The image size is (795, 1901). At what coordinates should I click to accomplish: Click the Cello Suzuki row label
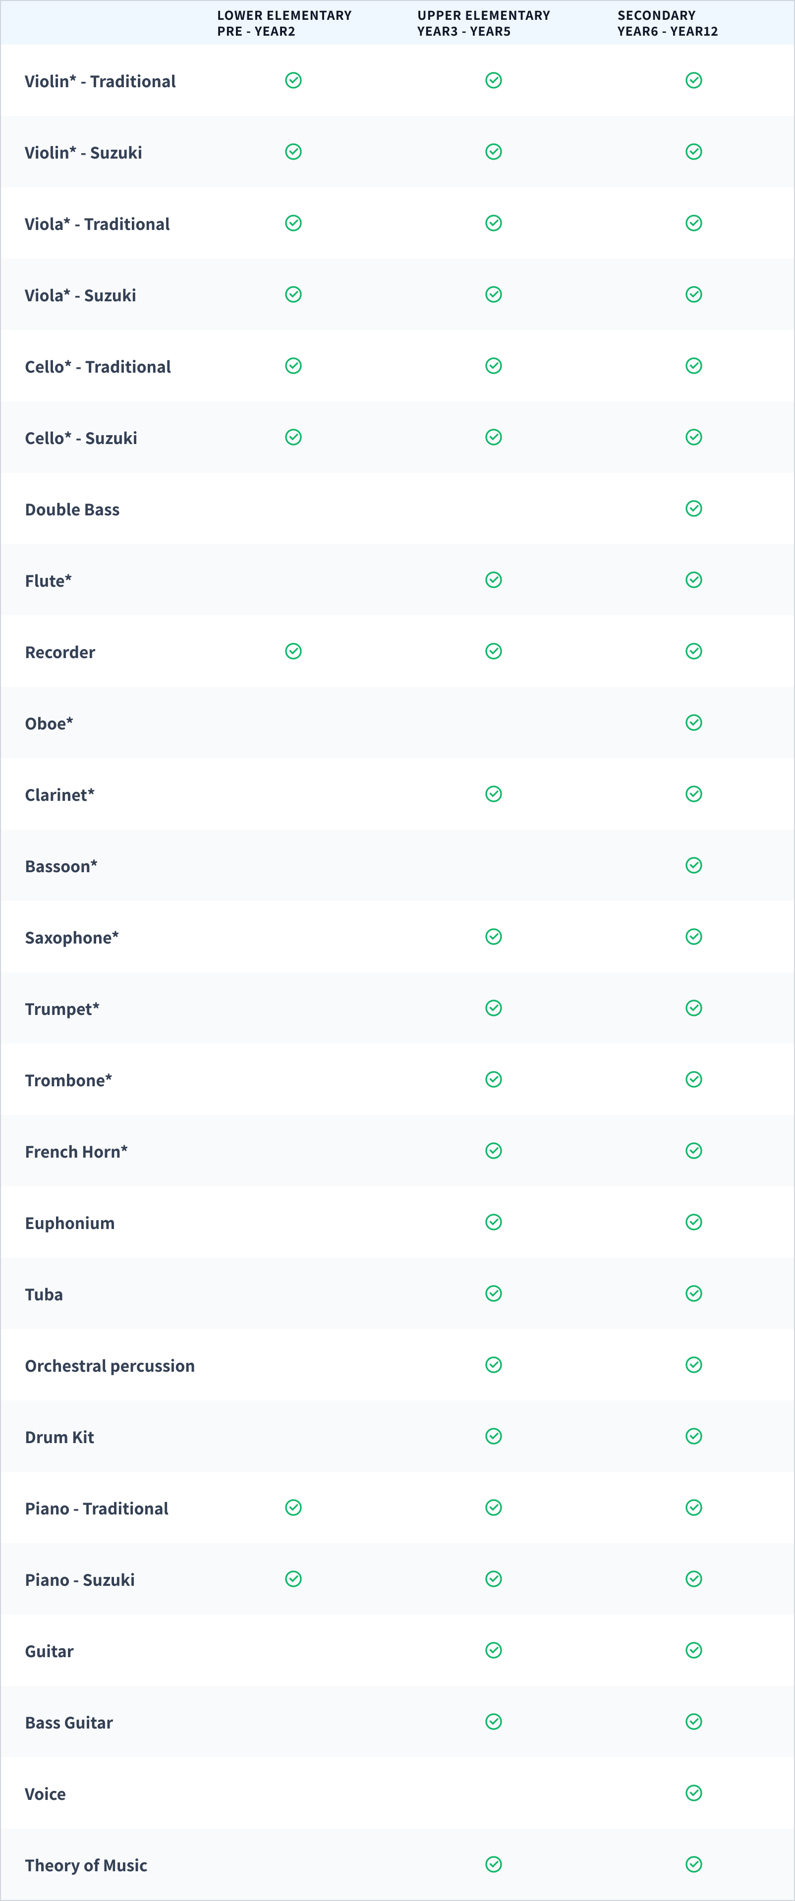[81, 439]
